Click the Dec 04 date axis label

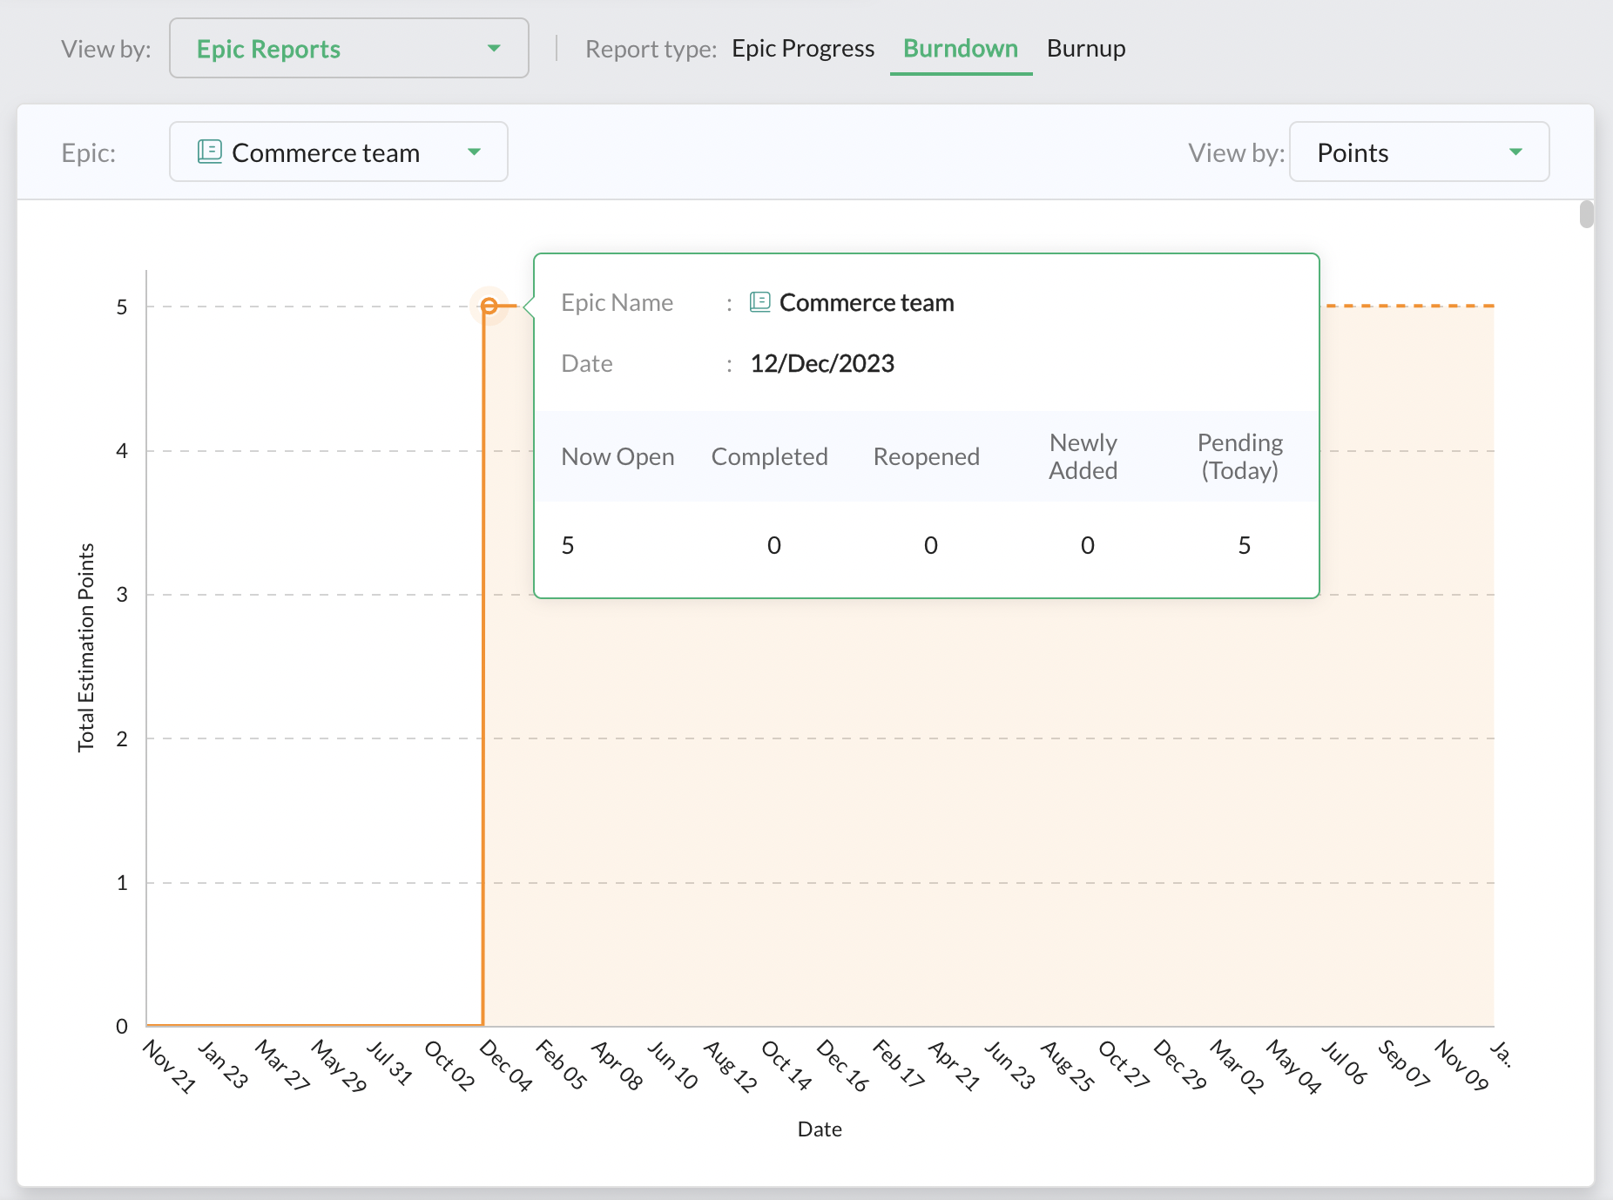[505, 1066]
